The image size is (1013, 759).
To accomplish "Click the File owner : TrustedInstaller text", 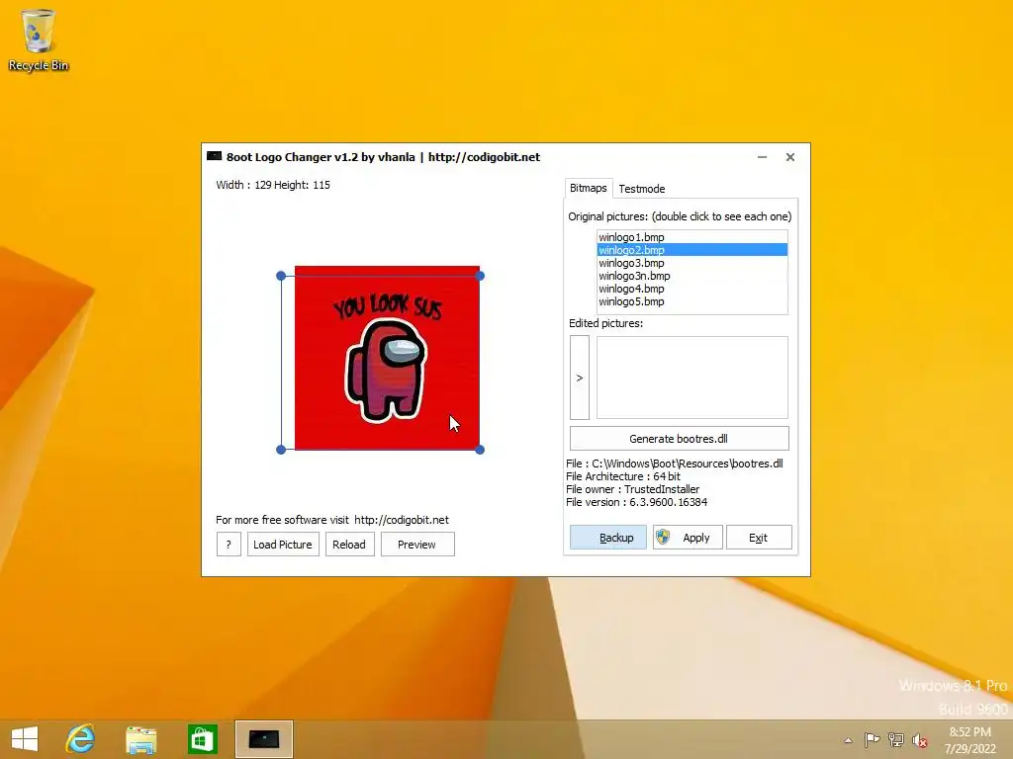I will [x=632, y=489].
